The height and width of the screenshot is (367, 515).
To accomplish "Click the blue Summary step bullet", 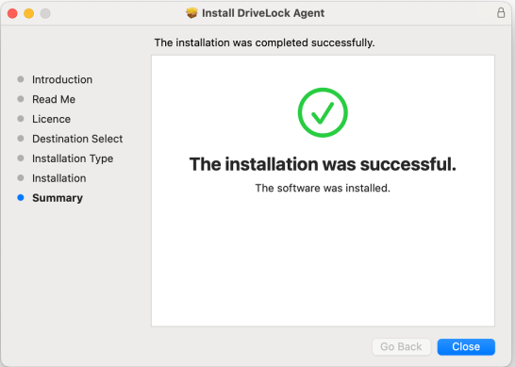I will point(21,197).
